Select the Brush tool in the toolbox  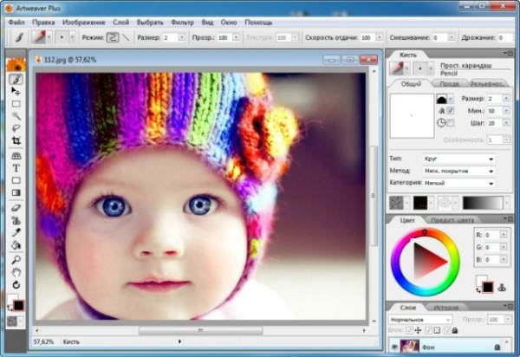tap(16, 79)
